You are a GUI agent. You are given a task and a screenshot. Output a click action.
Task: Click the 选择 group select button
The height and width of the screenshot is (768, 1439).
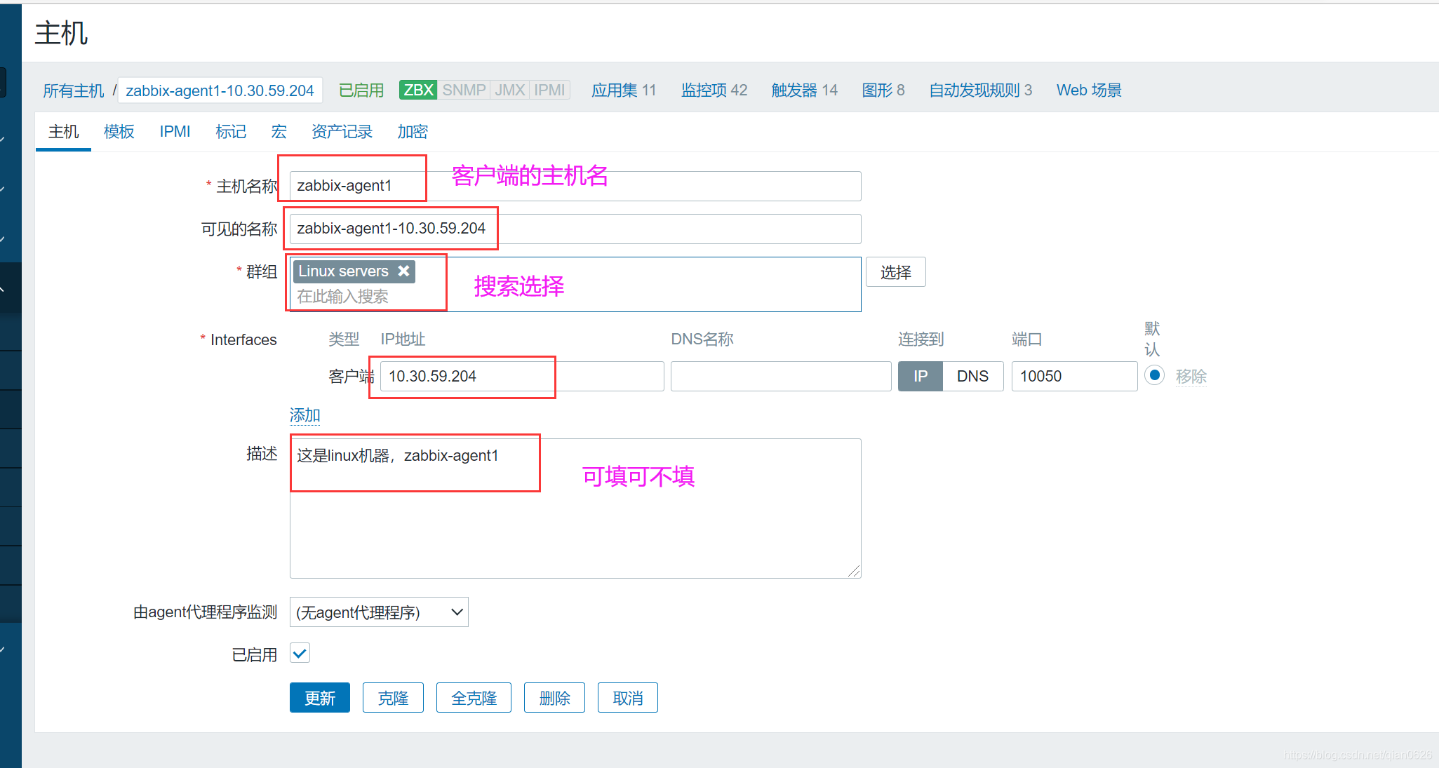(x=896, y=272)
